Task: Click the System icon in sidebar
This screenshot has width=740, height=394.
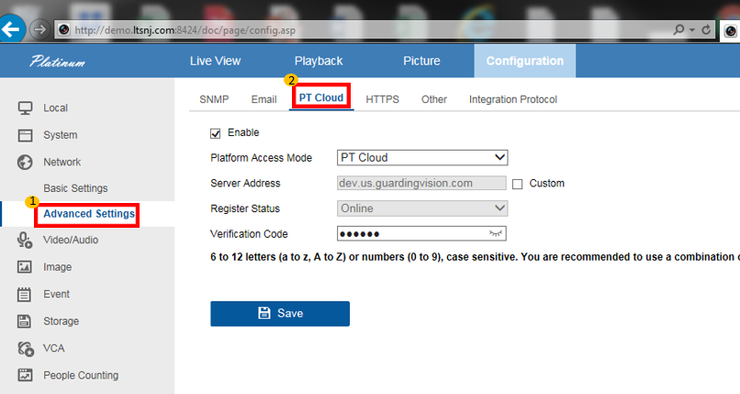Action: click(26, 135)
